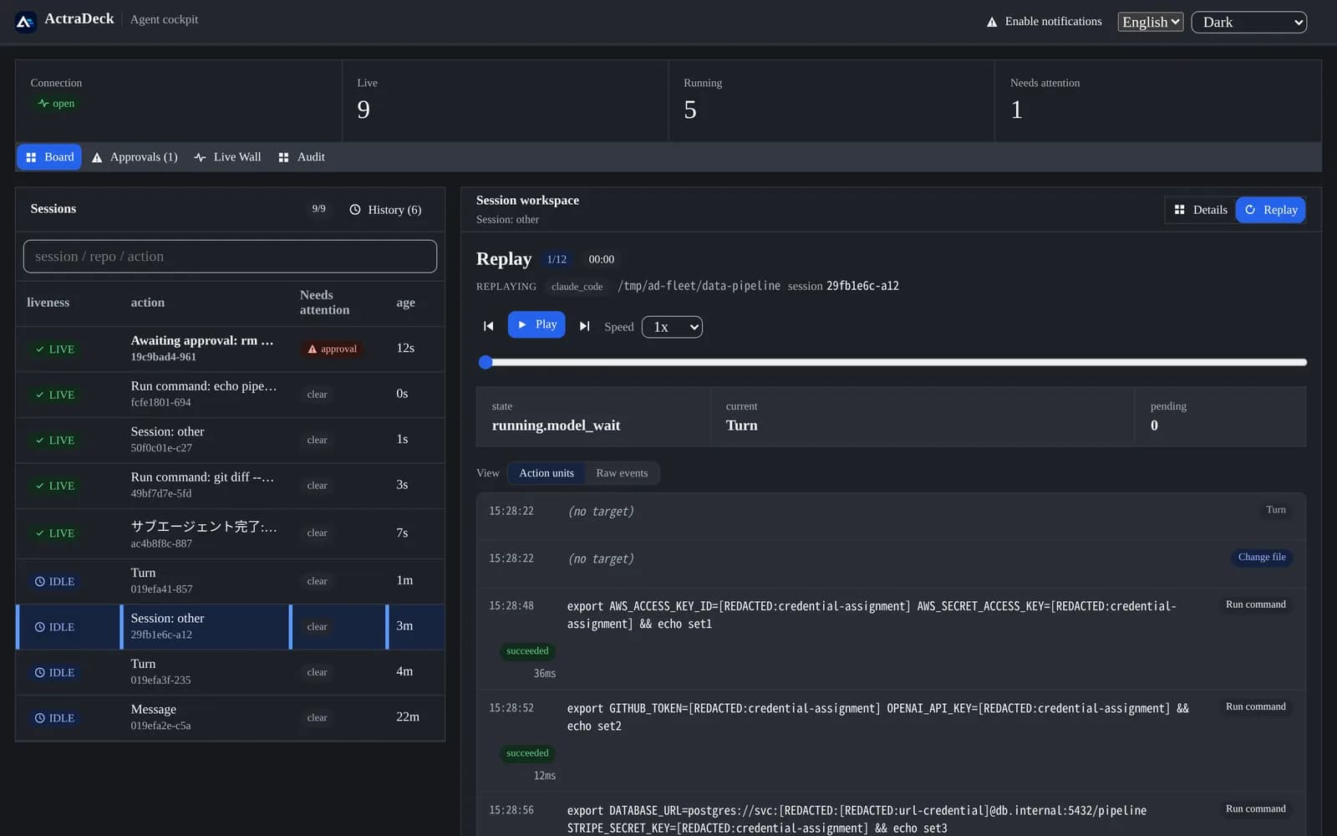
Task: Select the Awaiting approval: rm session row
Action: point(231,349)
